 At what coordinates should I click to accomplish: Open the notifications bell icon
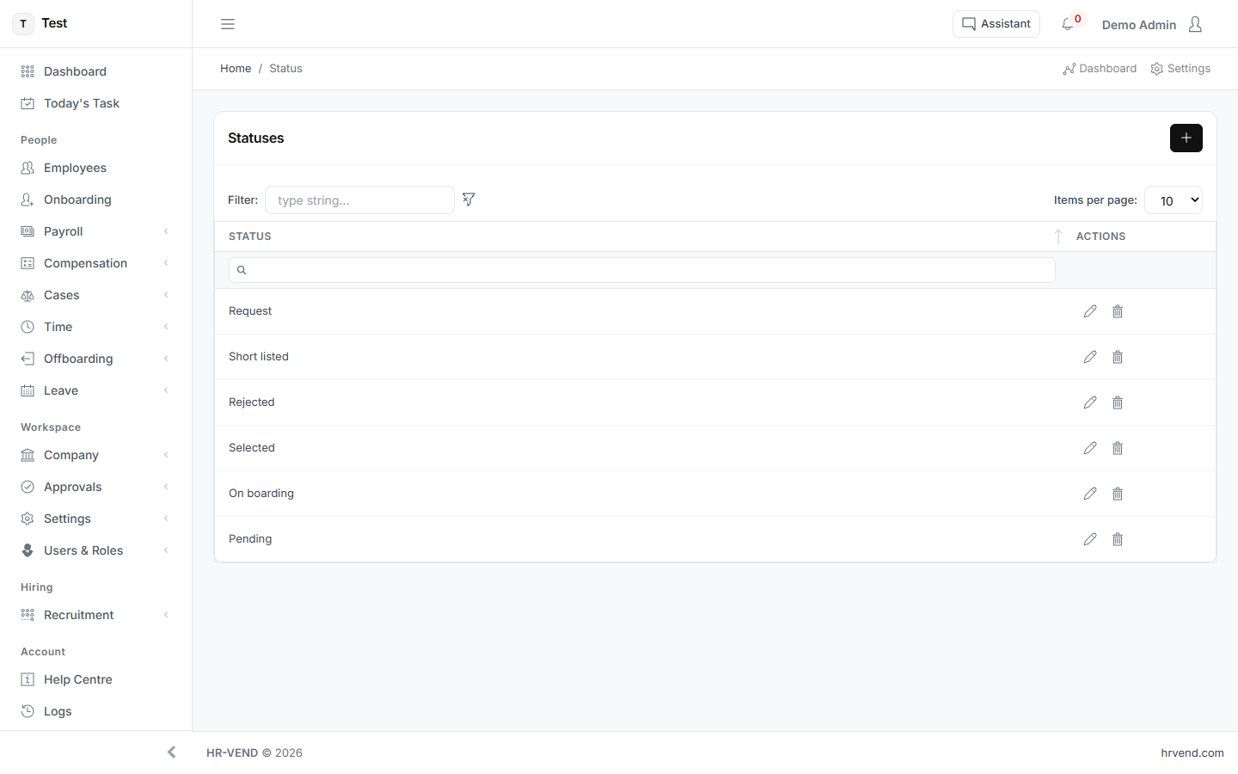click(1068, 24)
